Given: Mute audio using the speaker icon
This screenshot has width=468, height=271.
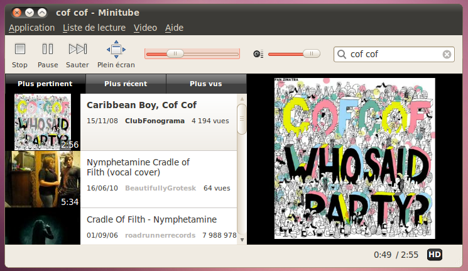Looking at the screenshot, I should click(x=257, y=55).
